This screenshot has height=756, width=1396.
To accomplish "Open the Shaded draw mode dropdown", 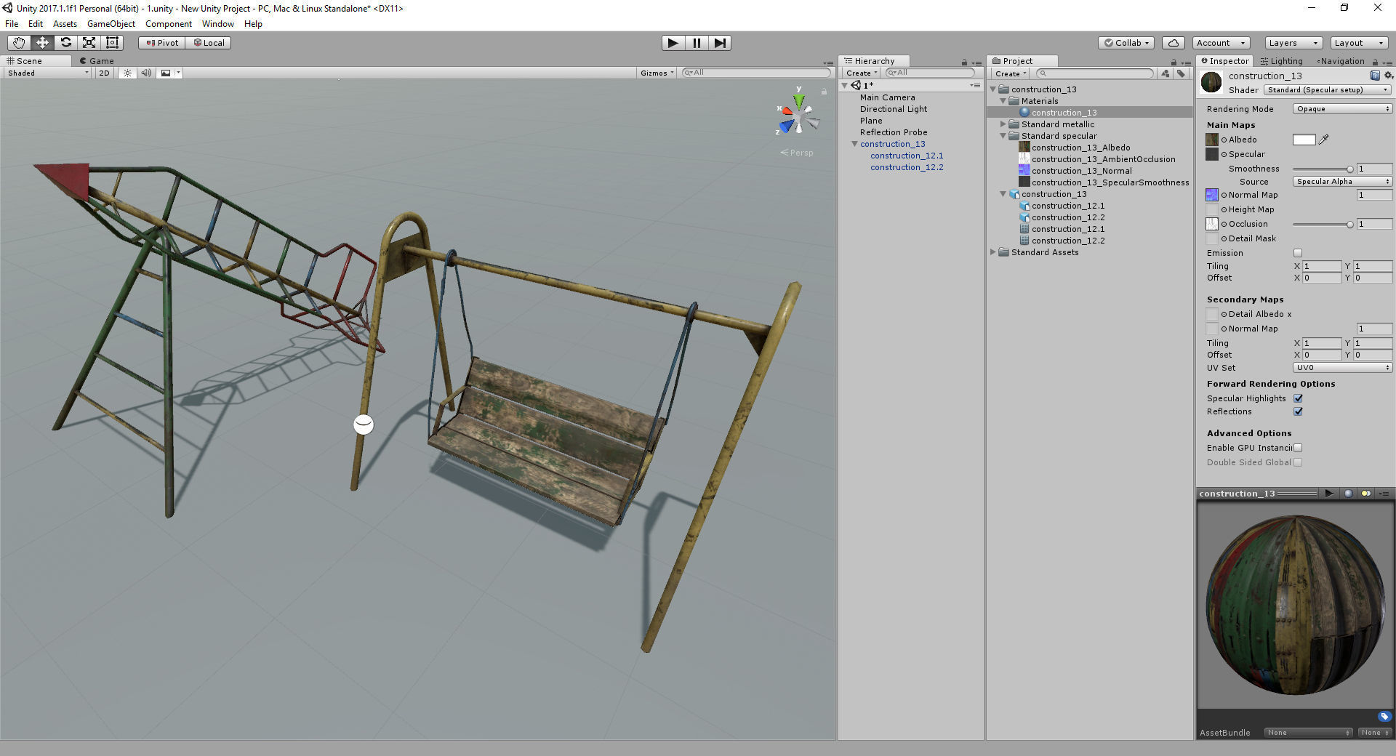I will tap(48, 73).
